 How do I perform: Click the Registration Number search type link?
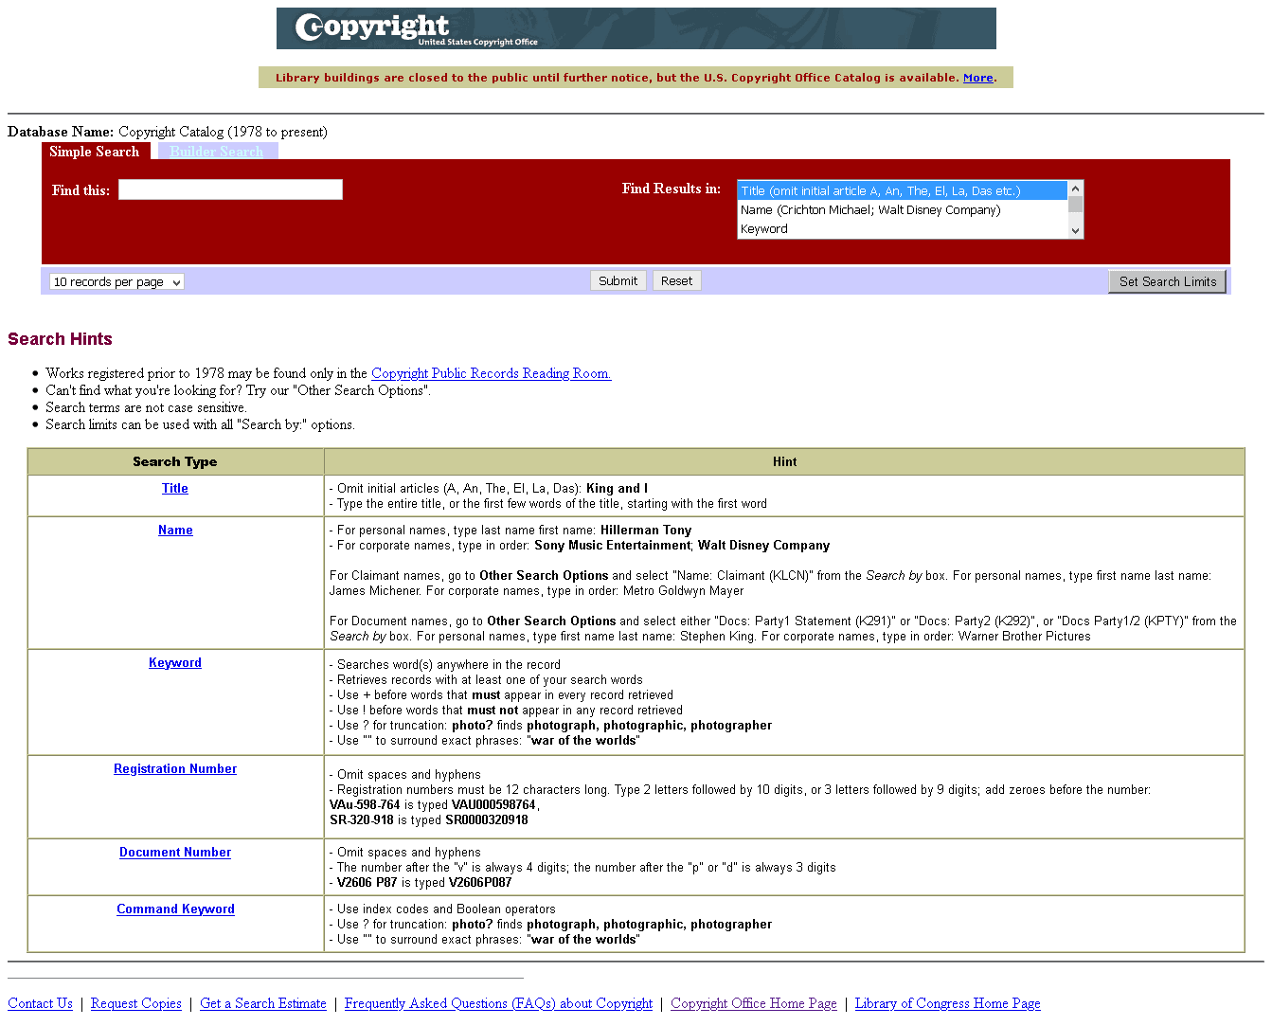[175, 769]
